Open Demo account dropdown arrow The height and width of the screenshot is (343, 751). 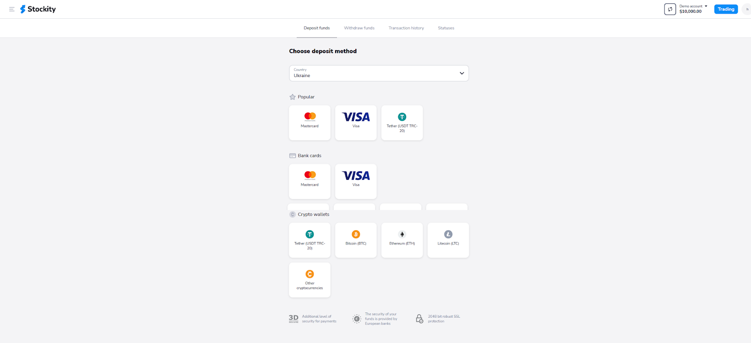pos(706,6)
